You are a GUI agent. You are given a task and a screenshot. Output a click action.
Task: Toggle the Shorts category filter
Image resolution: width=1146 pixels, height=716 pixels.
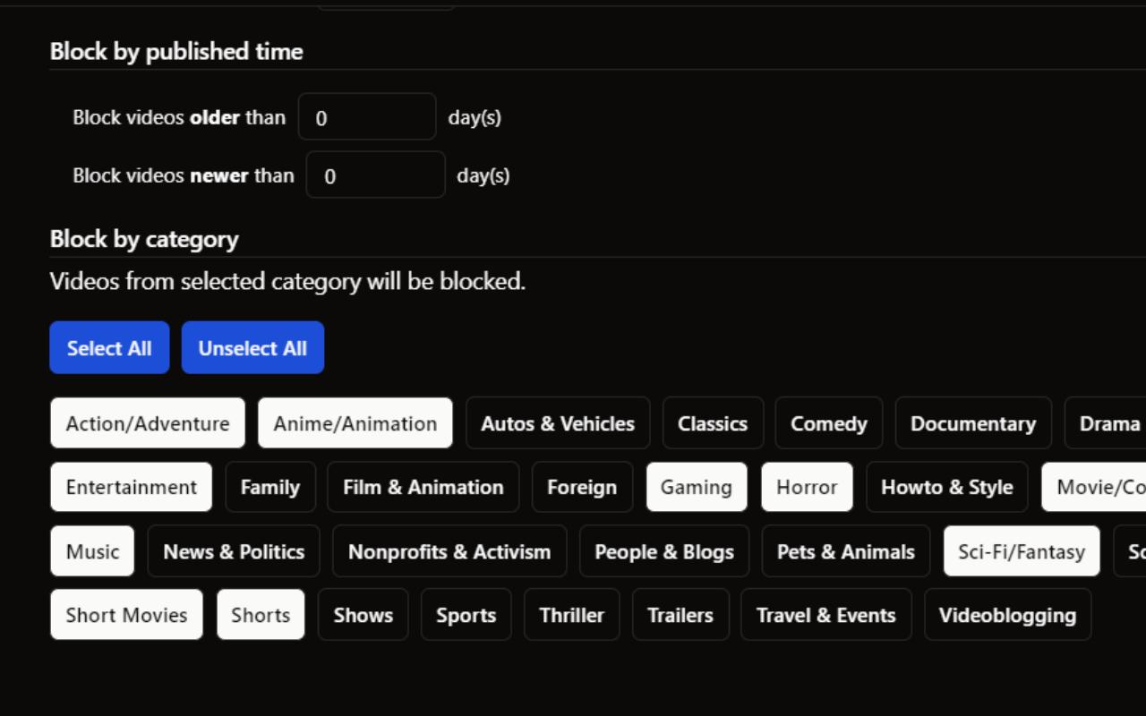261,615
